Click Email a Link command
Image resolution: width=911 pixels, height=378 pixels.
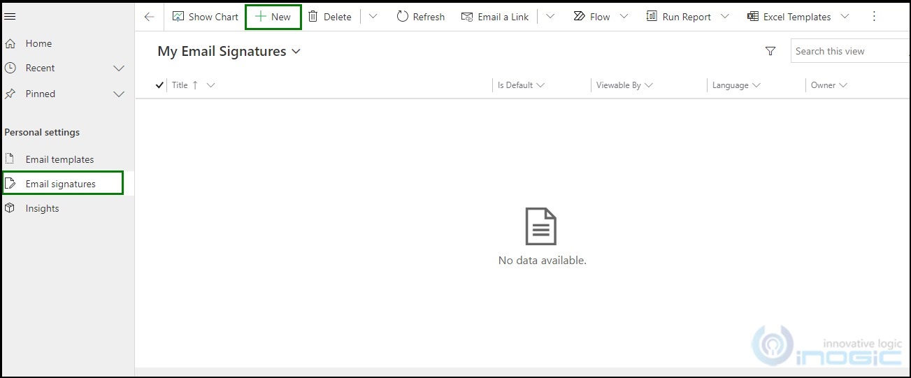pos(495,17)
